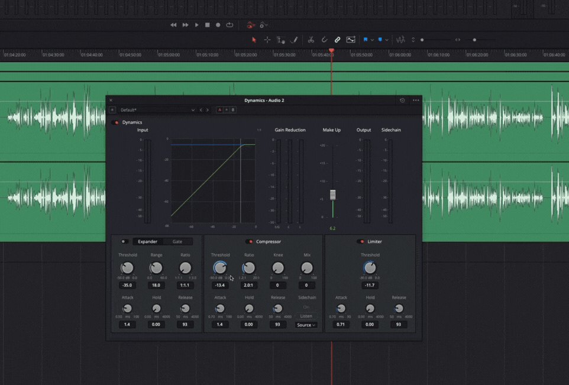
Task: Click the Compressor Ratio knob
Action: 249,268
